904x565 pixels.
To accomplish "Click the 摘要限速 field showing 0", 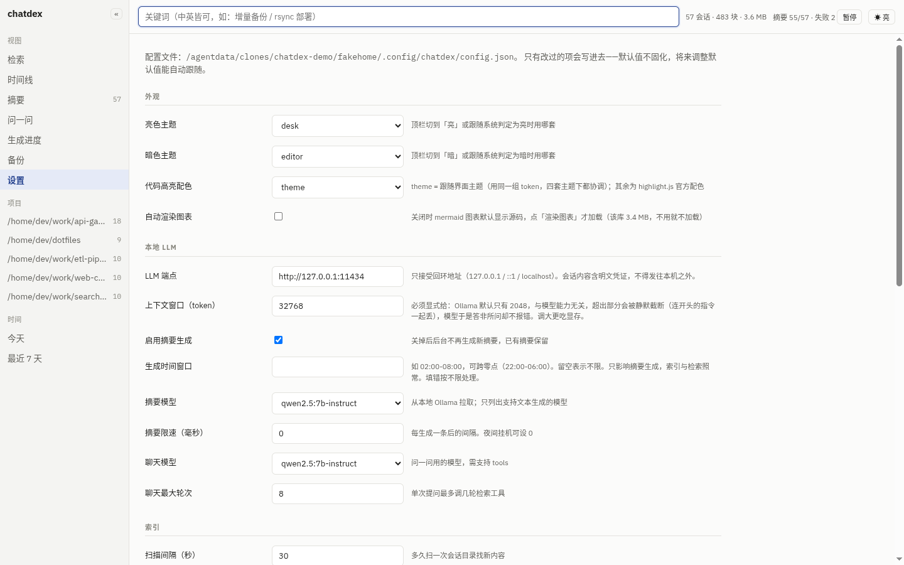I will (x=338, y=433).
